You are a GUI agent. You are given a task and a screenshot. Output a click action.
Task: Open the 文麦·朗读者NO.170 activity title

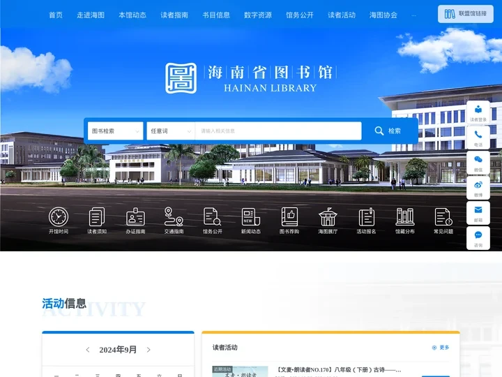(x=338, y=370)
